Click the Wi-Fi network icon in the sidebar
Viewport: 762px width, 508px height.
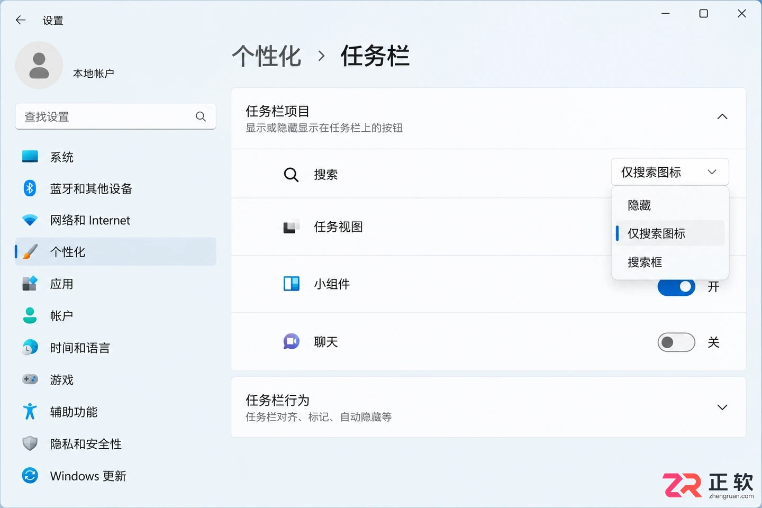click(x=30, y=220)
